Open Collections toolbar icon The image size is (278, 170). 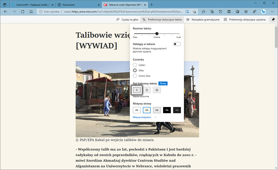point(212,11)
